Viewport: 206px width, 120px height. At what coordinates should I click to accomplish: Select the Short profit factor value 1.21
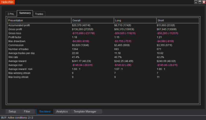pos(160,37)
